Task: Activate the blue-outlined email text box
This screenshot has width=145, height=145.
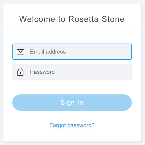Action: click(x=72, y=52)
